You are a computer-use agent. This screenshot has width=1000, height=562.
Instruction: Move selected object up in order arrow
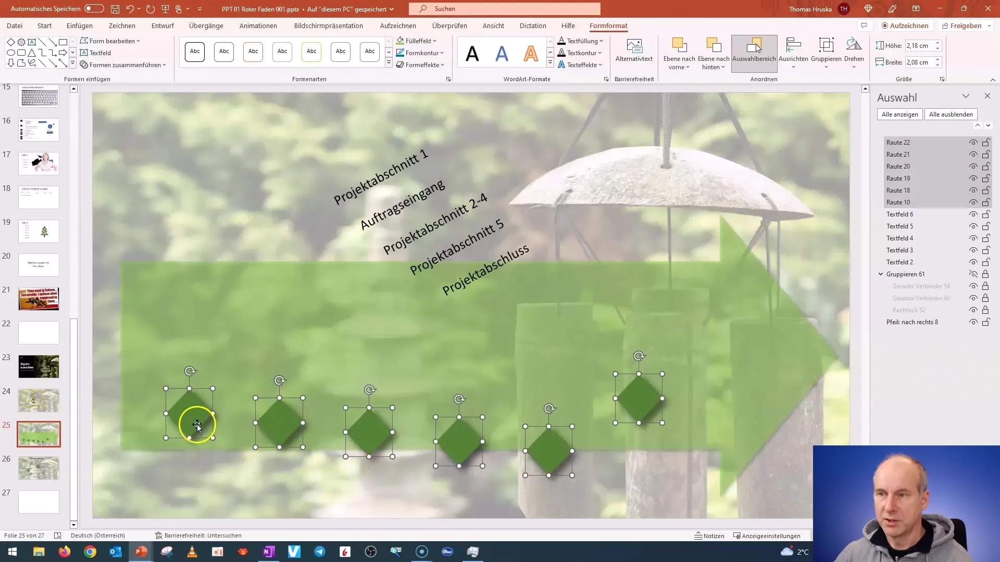[978, 125]
